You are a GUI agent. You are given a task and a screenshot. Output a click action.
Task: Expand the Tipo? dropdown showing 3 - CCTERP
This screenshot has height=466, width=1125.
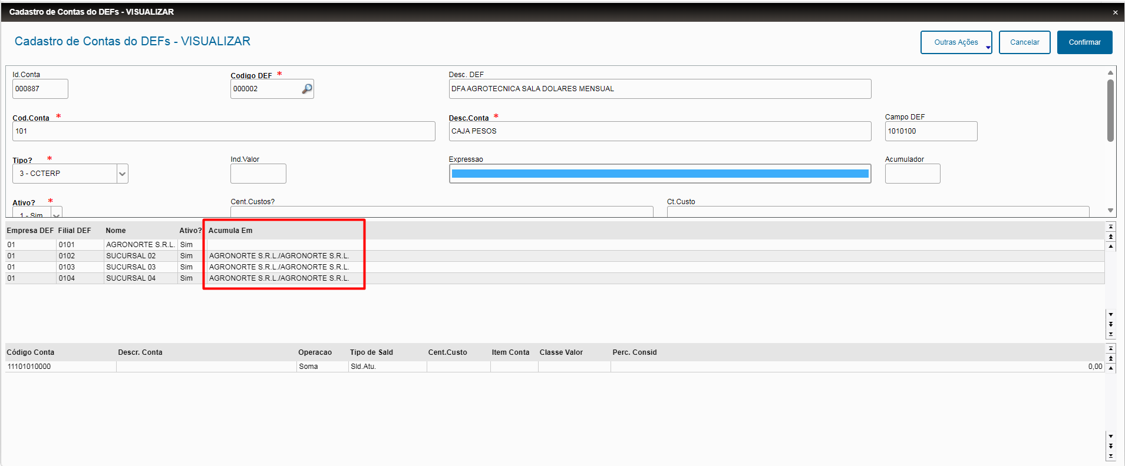coord(122,174)
